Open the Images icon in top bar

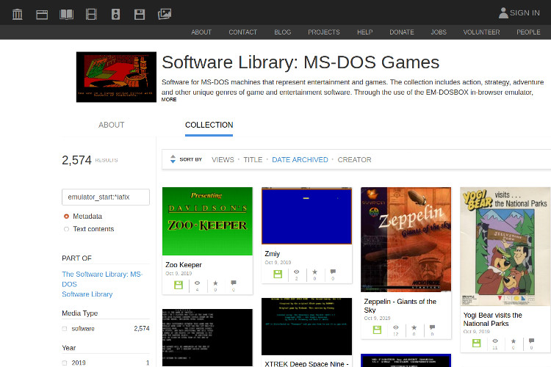[x=165, y=14]
